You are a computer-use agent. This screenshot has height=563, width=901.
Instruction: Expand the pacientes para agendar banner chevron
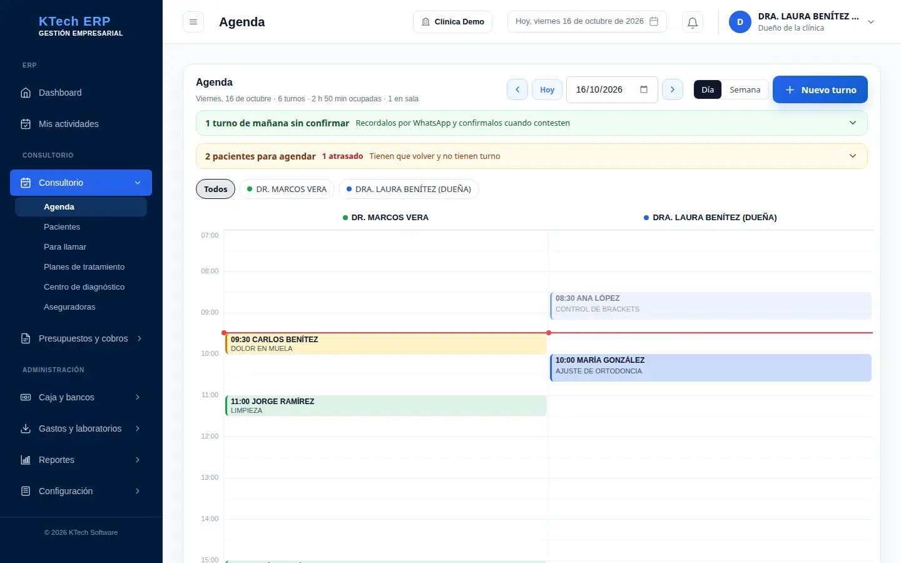[x=853, y=156]
